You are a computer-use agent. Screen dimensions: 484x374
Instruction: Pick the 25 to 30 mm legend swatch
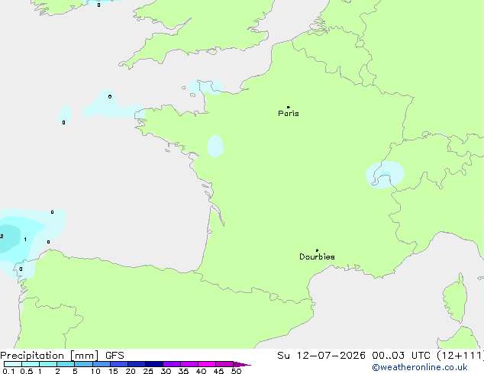click(153, 364)
